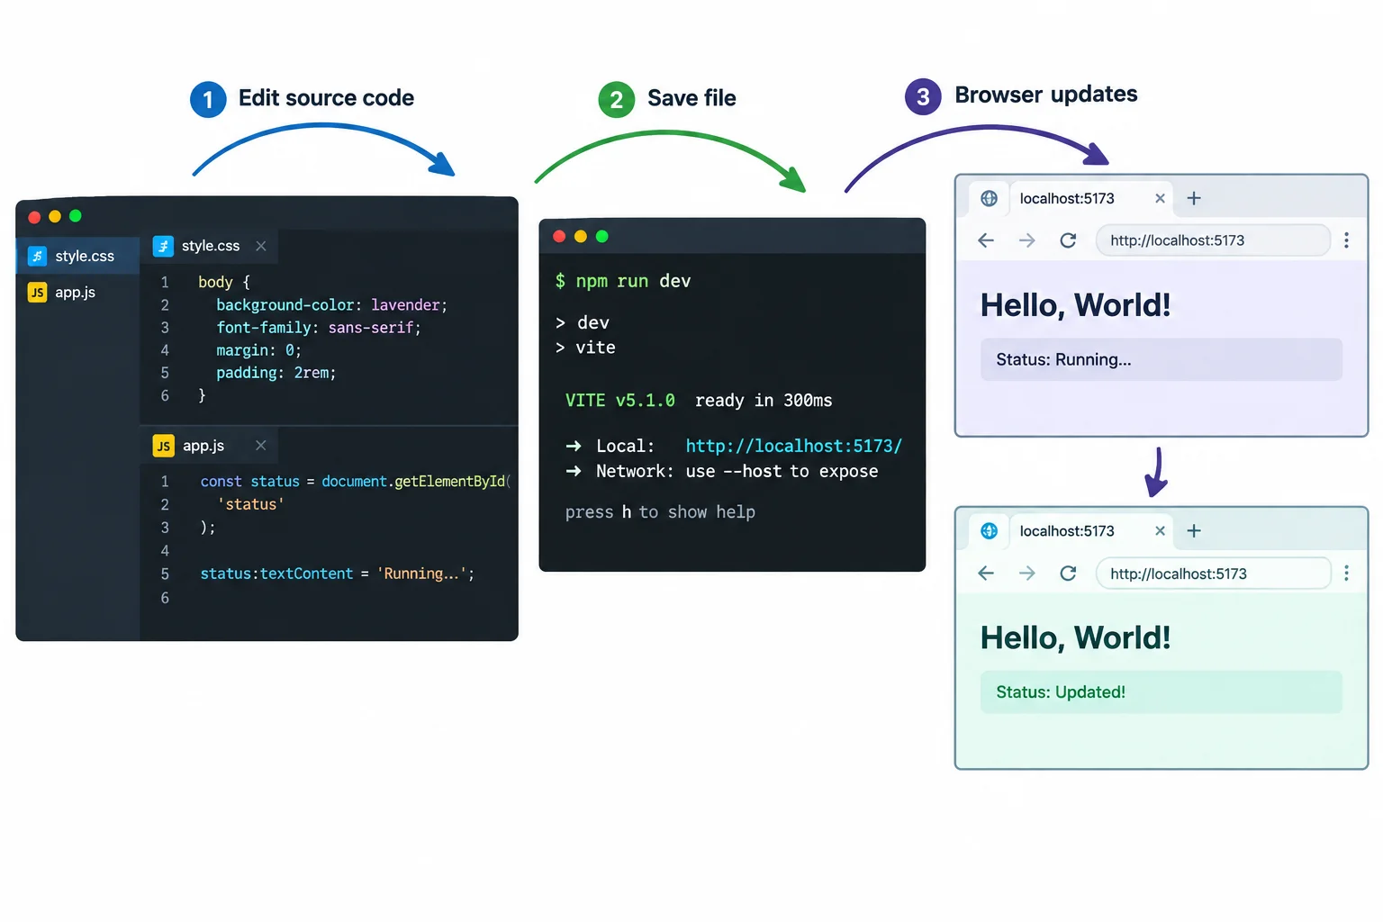Click 'Network: use --host to expose' in terminal
Image resolution: width=1383 pixels, height=922 pixels.
737,471
